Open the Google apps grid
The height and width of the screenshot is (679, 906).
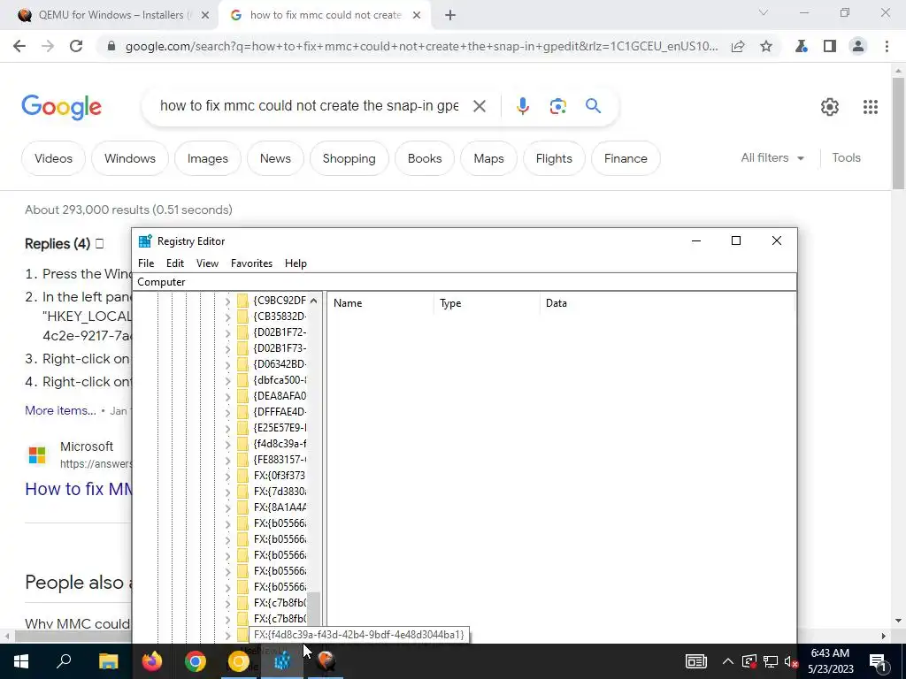[871, 107]
